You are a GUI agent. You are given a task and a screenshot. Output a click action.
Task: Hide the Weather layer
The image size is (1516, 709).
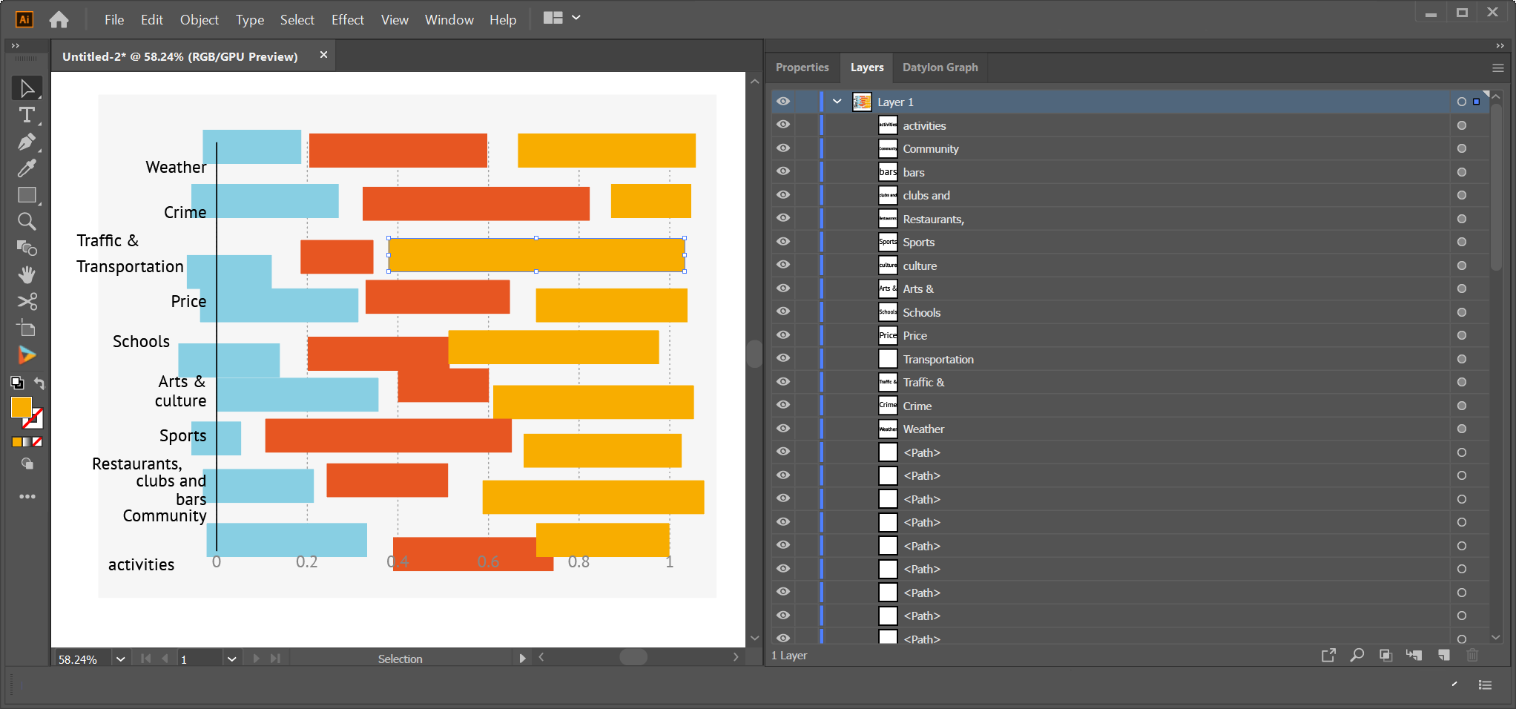coord(783,429)
